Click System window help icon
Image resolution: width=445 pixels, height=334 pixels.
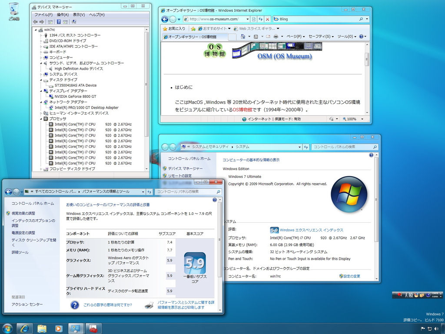pos(371,155)
